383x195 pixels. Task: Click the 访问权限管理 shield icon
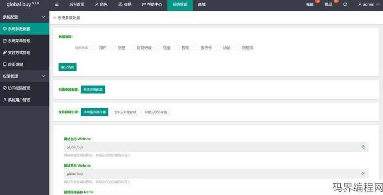click(x=5, y=88)
